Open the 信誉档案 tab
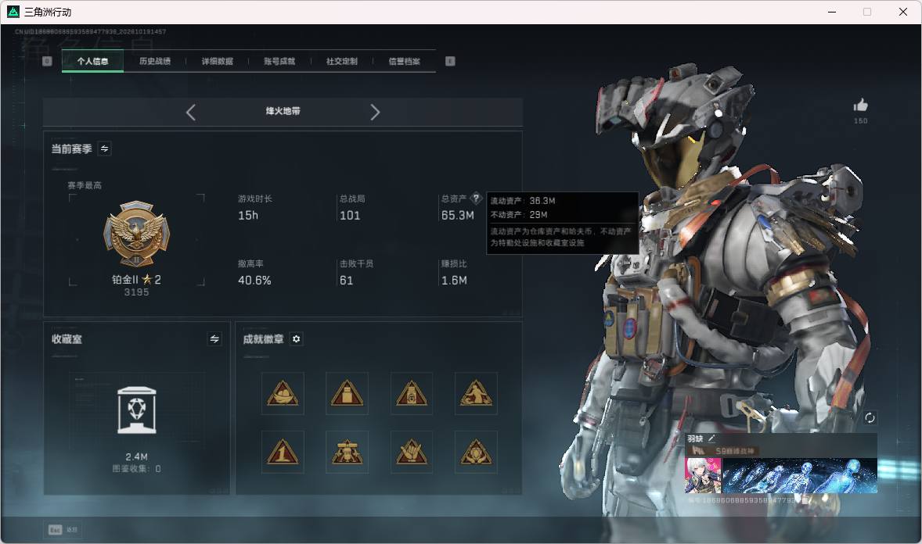The image size is (922, 544). click(x=404, y=61)
